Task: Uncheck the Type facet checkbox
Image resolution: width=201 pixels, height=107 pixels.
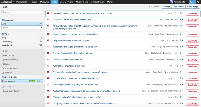Action: (3, 34)
